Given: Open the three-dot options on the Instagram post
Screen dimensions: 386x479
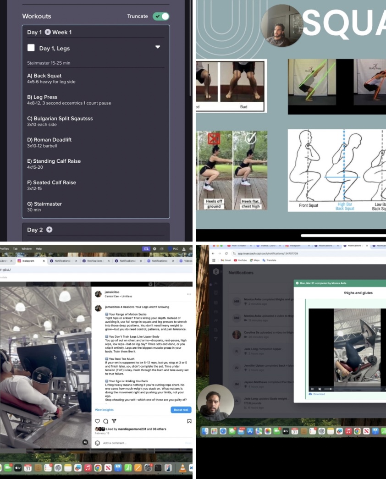Looking at the screenshot, I should 188,294.
